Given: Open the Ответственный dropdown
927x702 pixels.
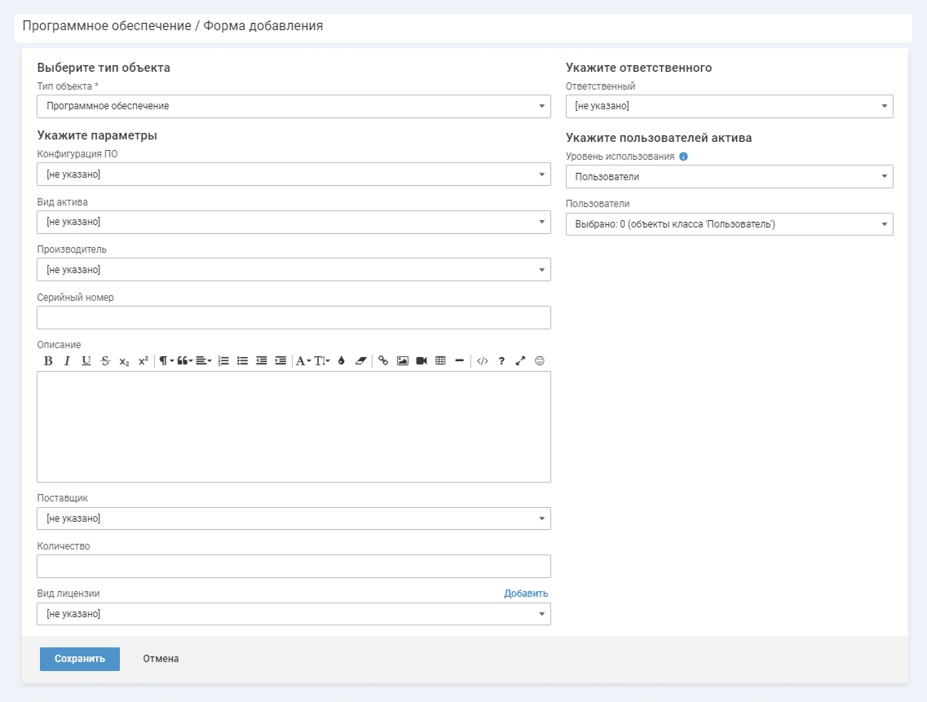Looking at the screenshot, I should point(729,106).
